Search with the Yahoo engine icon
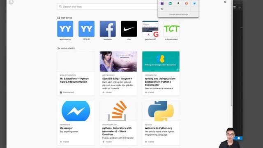 pos(162,3)
